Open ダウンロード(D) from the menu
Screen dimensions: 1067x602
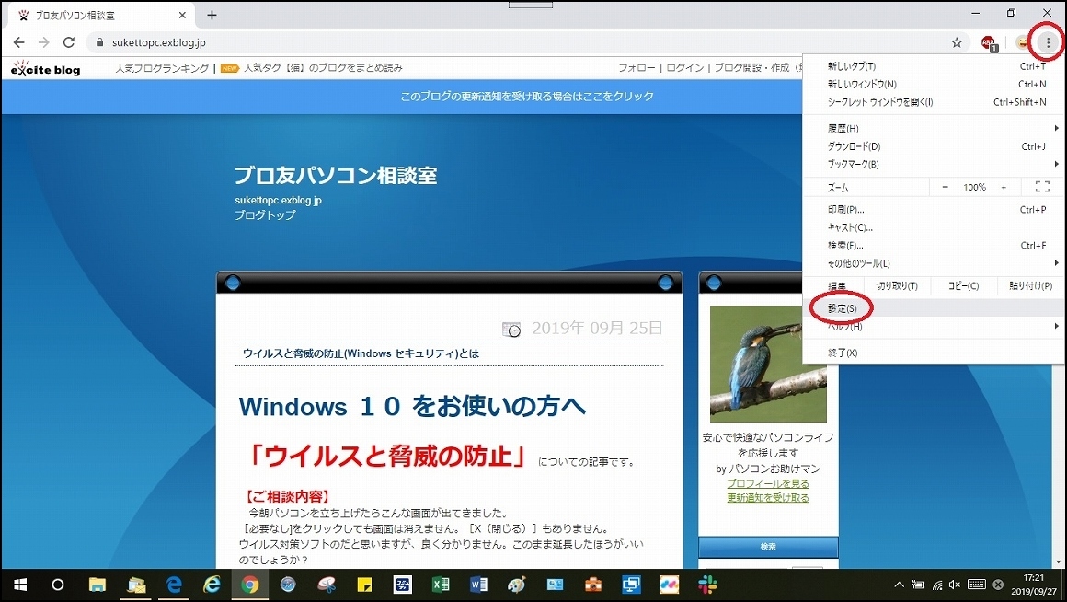(935, 146)
